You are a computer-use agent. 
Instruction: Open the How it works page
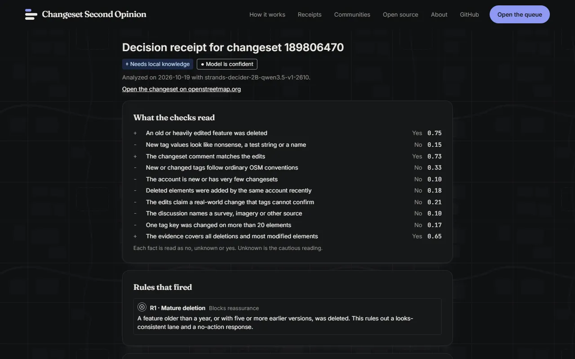tap(267, 14)
